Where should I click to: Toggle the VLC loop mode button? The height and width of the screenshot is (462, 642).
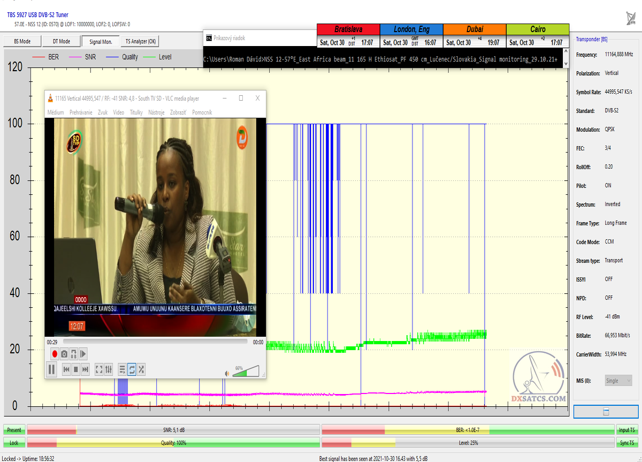coord(132,369)
